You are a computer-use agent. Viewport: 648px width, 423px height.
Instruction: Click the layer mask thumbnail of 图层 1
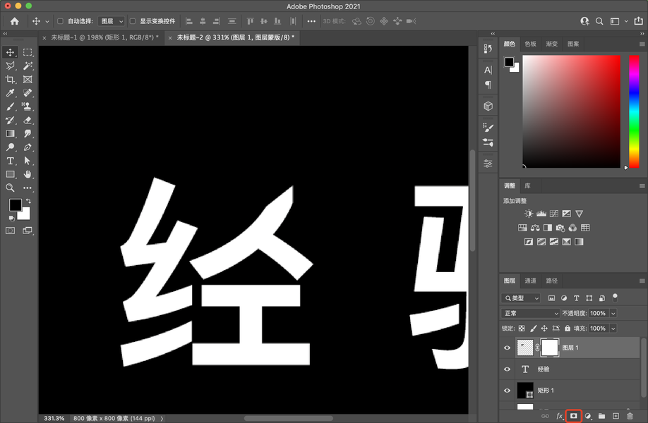[x=550, y=348]
